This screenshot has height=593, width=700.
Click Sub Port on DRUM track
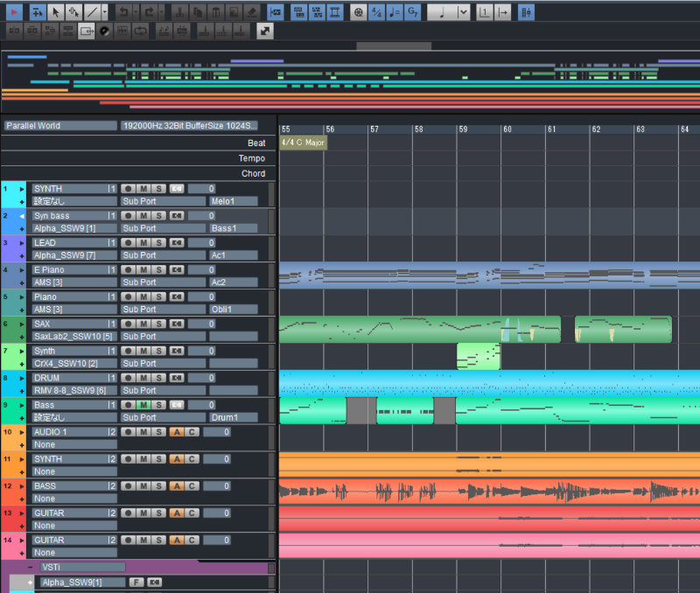pyautogui.click(x=164, y=390)
